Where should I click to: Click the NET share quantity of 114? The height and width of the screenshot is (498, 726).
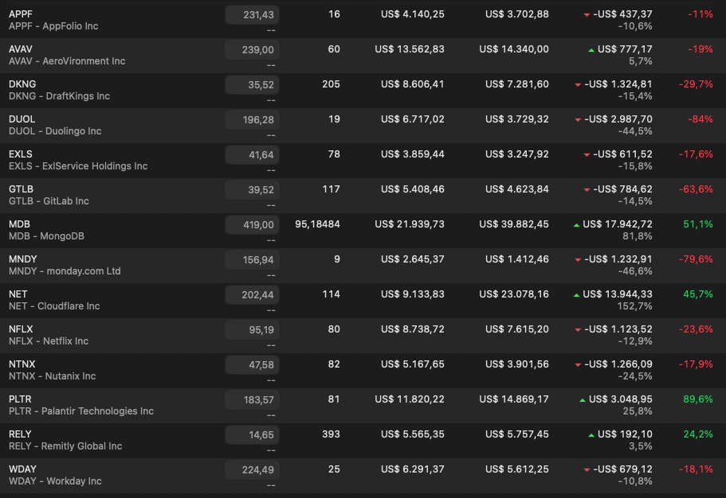coord(333,294)
